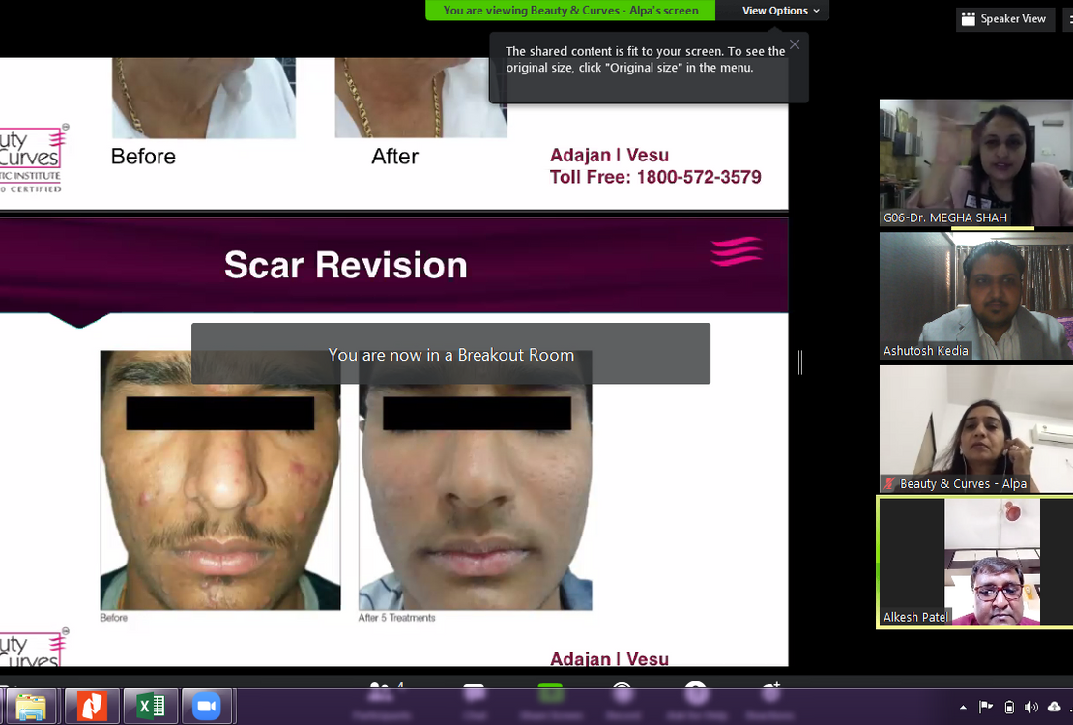Screen dimensions: 1073x725
Task: Select Ashutosh Kedia's video thumbnail
Action: point(975,296)
